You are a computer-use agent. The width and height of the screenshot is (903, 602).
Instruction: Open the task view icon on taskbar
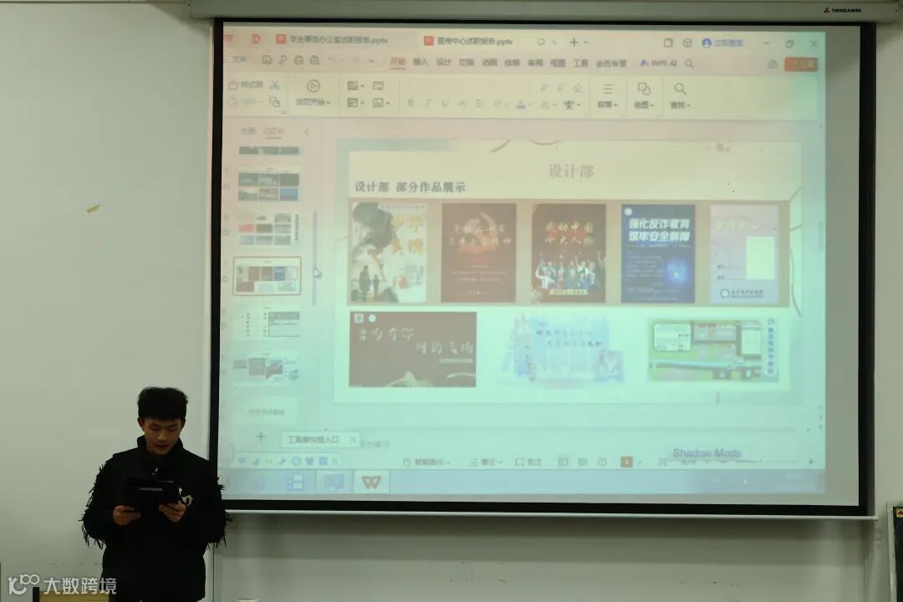pos(295,482)
